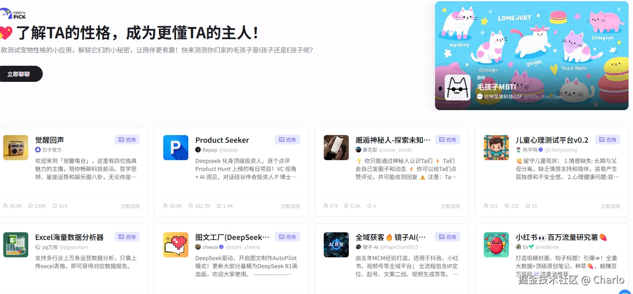Click @pgwanban handle
This screenshot has width=633, height=294.
point(73,247)
